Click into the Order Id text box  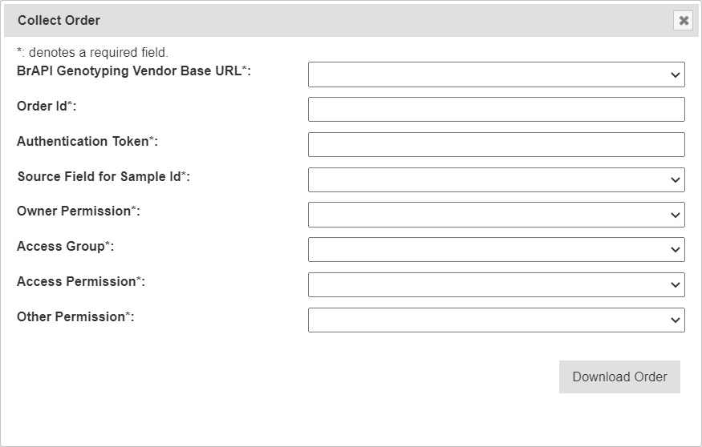(496, 110)
